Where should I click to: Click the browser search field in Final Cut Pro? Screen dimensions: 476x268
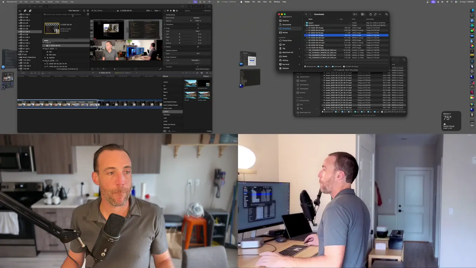64,15
